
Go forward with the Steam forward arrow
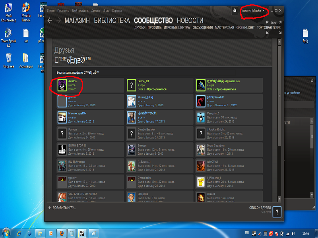pos(58,20)
